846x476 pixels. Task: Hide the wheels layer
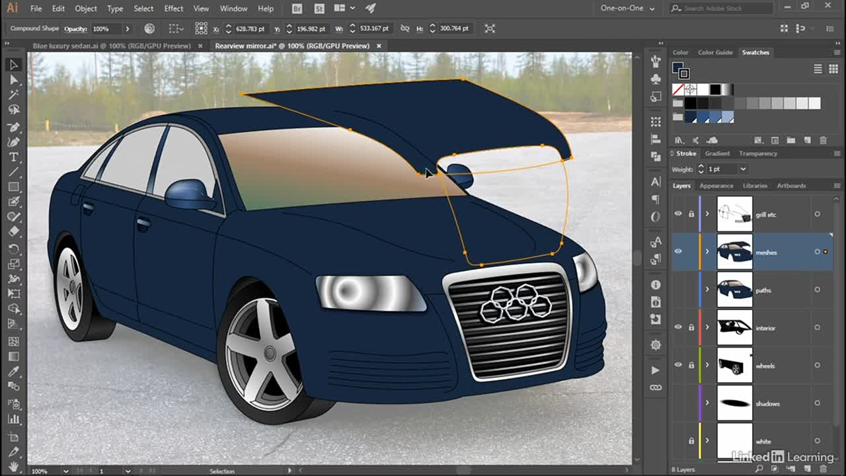[678, 364]
